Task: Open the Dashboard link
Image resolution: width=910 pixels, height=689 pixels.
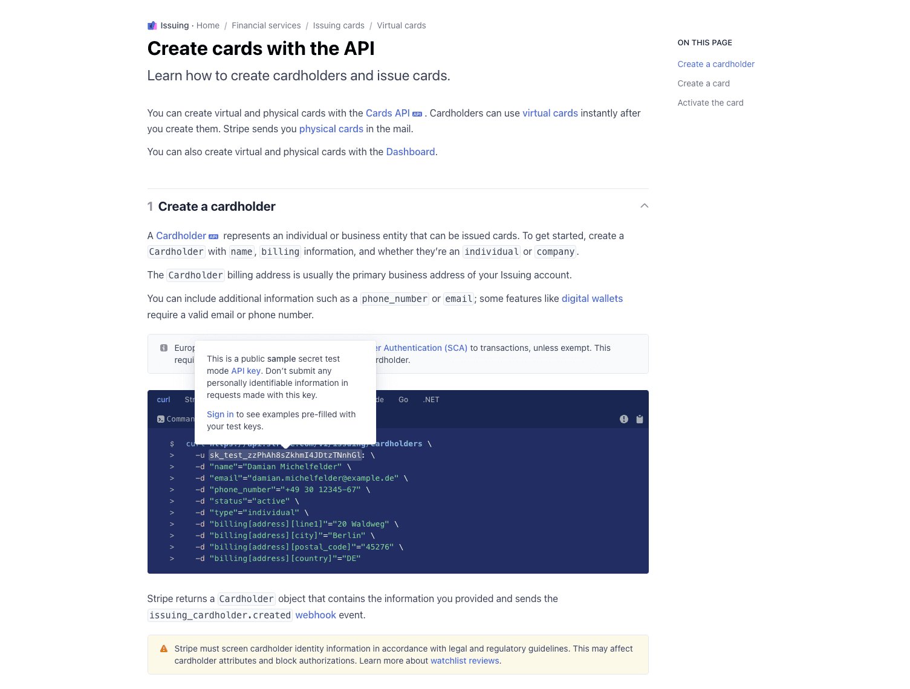Action: [x=411, y=152]
